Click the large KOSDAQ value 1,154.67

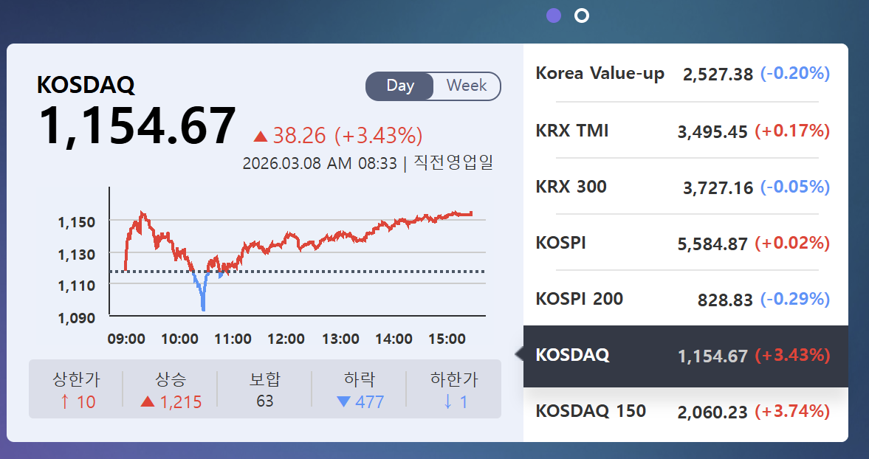coord(137,127)
